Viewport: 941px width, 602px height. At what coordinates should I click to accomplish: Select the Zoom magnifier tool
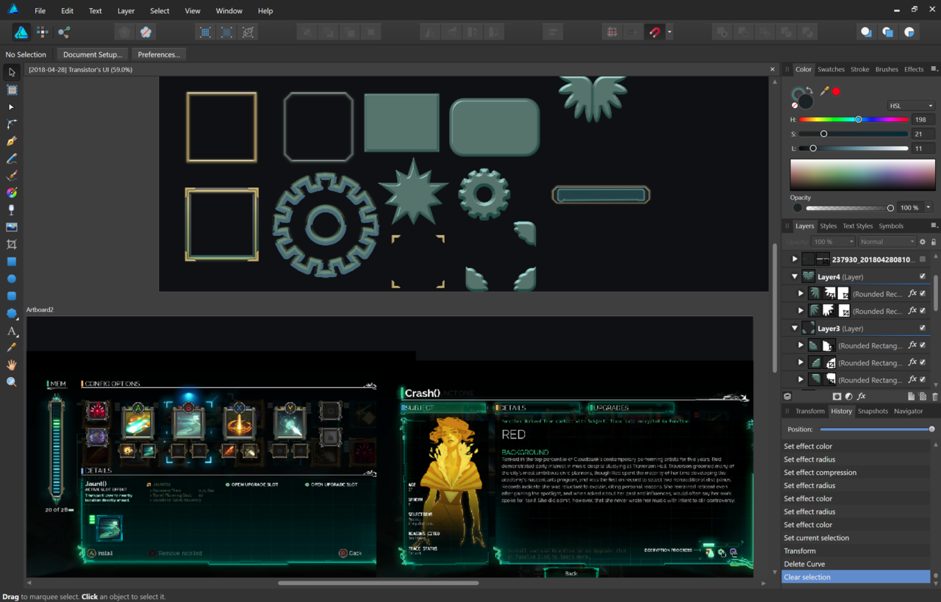[x=12, y=382]
